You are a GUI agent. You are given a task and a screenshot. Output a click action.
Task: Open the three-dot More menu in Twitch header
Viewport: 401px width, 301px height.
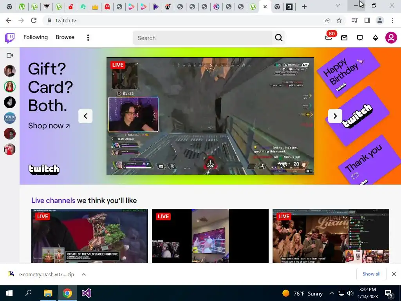pyautogui.click(x=88, y=38)
